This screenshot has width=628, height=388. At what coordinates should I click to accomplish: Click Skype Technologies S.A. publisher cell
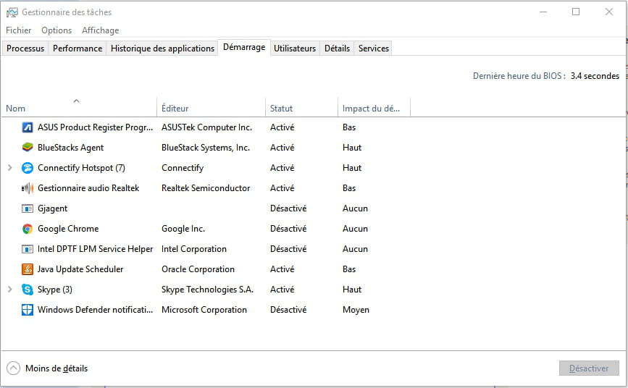pos(207,290)
